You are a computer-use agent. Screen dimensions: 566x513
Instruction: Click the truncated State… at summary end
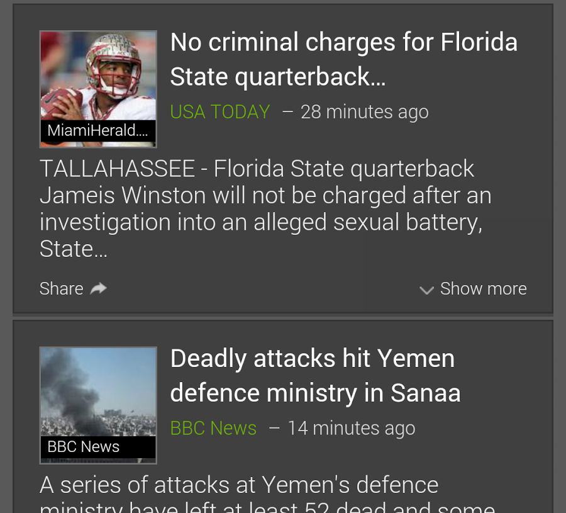pos(73,249)
